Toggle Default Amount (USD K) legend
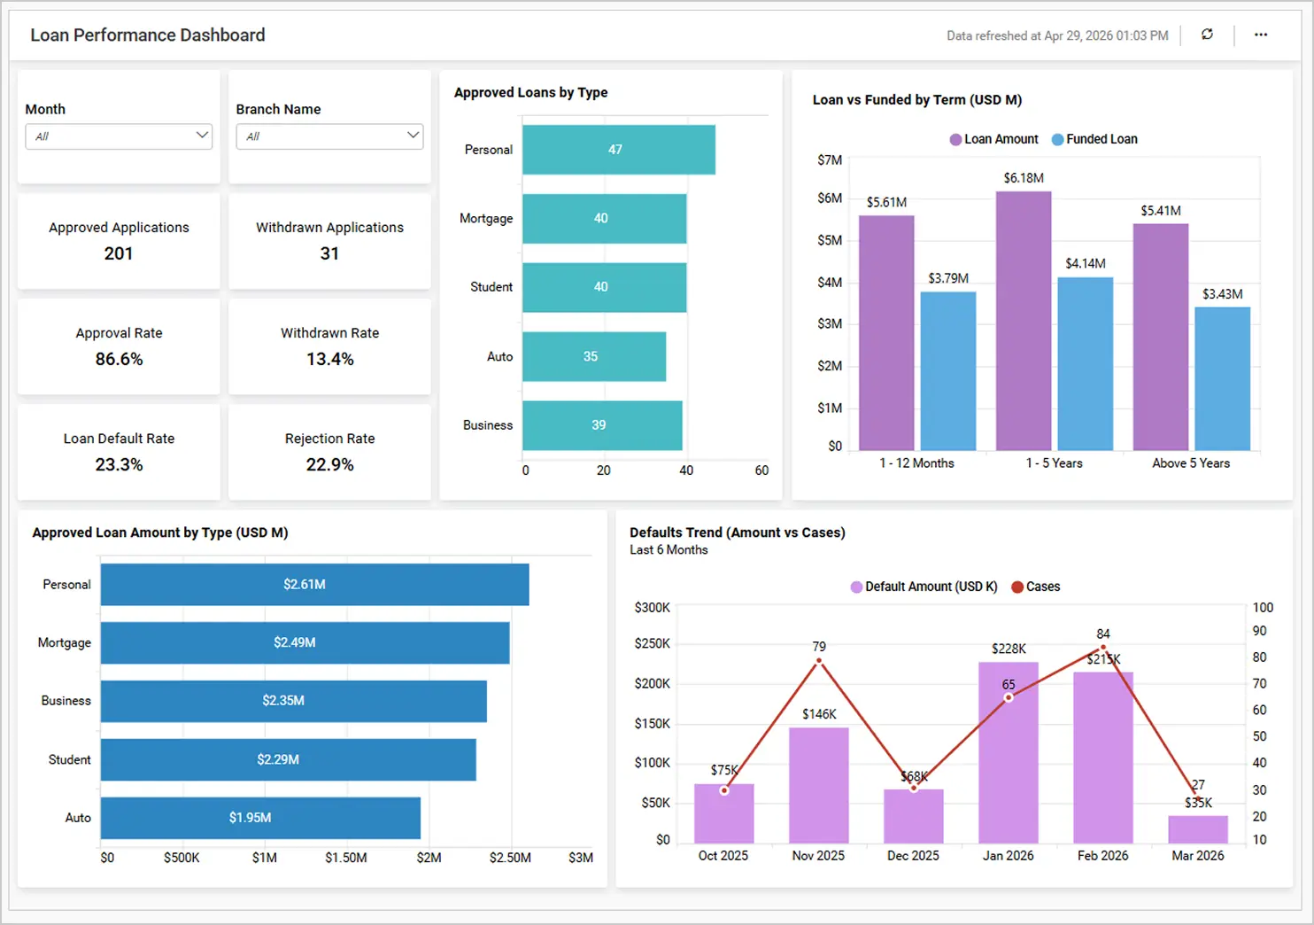The width and height of the screenshot is (1314, 925). [924, 587]
